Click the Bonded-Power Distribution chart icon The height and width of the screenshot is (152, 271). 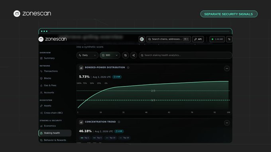(81, 68)
